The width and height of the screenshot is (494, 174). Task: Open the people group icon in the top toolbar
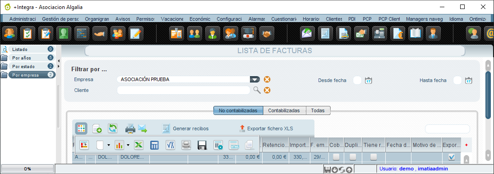pos(9,33)
